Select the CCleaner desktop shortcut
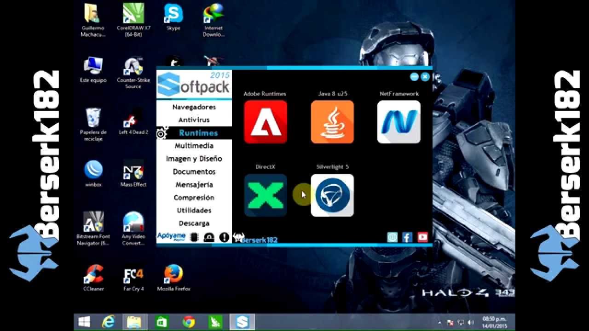 coord(93,278)
